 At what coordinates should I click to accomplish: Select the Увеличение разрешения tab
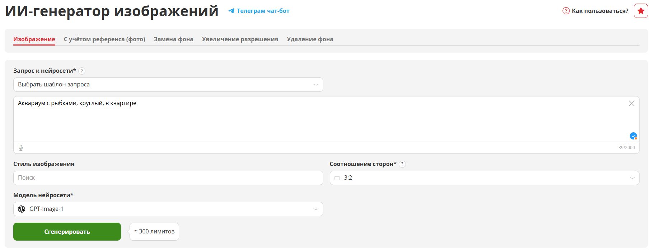(x=240, y=39)
